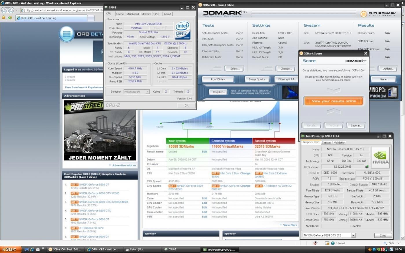Click the Internet Explorer forward arrow button
Screen dimensions: 405x253
[x=11, y=10]
